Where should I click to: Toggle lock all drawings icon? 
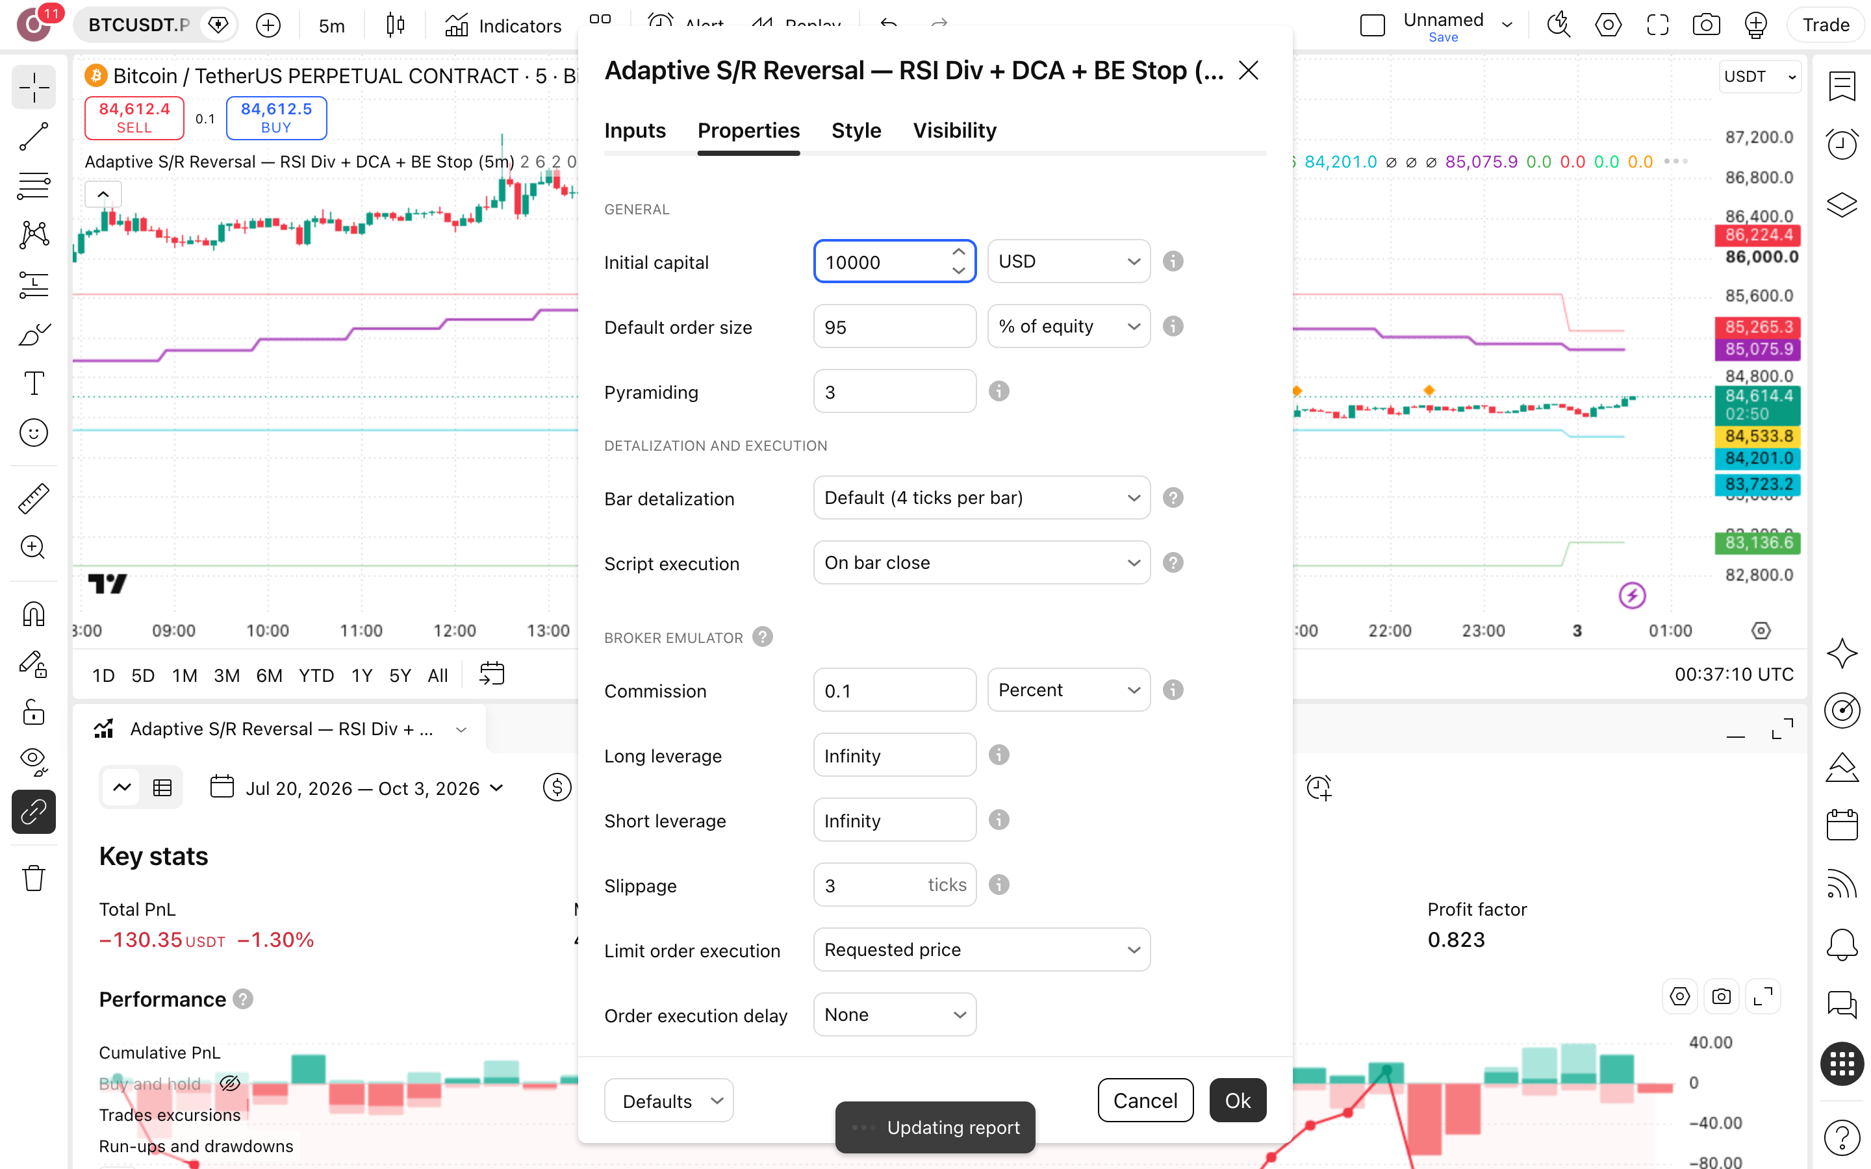coord(34,712)
